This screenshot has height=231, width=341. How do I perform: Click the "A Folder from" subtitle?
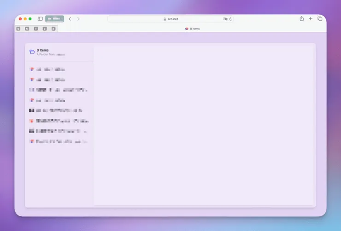pyautogui.click(x=46, y=55)
